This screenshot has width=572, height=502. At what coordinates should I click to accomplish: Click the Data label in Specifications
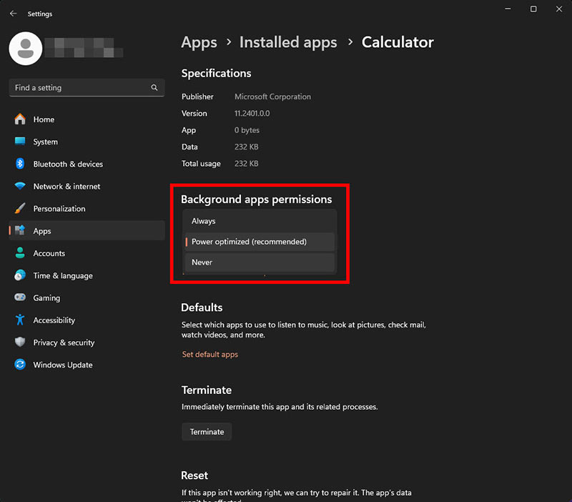(x=189, y=147)
